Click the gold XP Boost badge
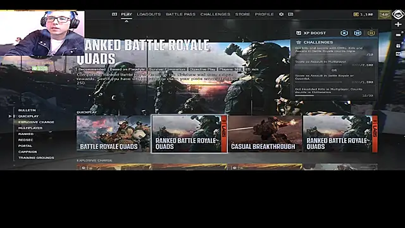405x228 pixels. (x=371, y=33)
